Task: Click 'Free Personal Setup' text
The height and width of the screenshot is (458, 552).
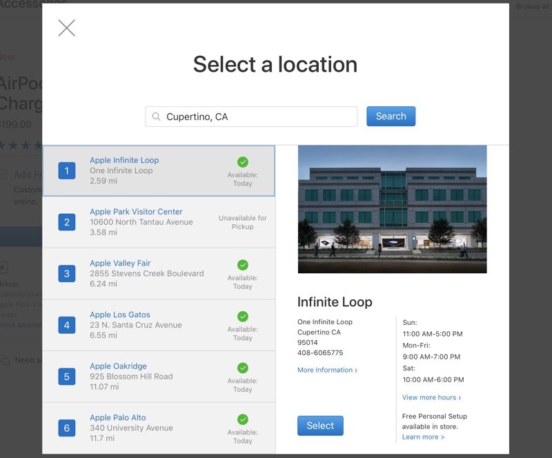Action: click(x=435, y=416)
